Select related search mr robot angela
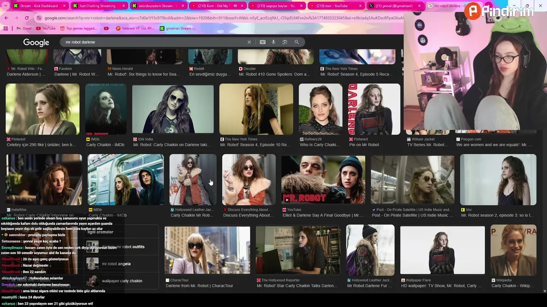This screenshot has height=307, width=547. [122, 264]
